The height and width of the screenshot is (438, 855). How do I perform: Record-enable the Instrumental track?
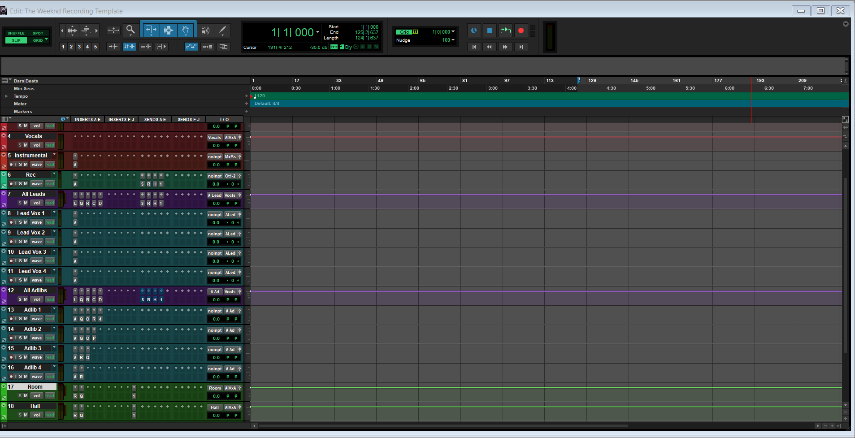click(11, 165)
